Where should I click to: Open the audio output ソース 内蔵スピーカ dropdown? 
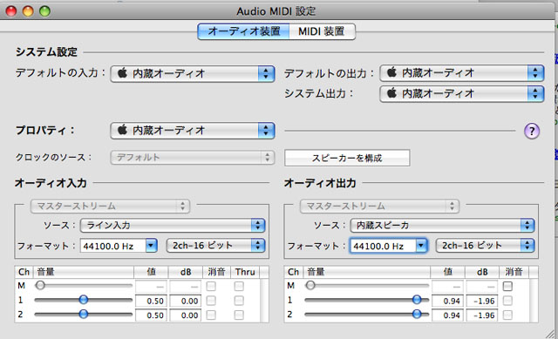[x=442, y=225]
